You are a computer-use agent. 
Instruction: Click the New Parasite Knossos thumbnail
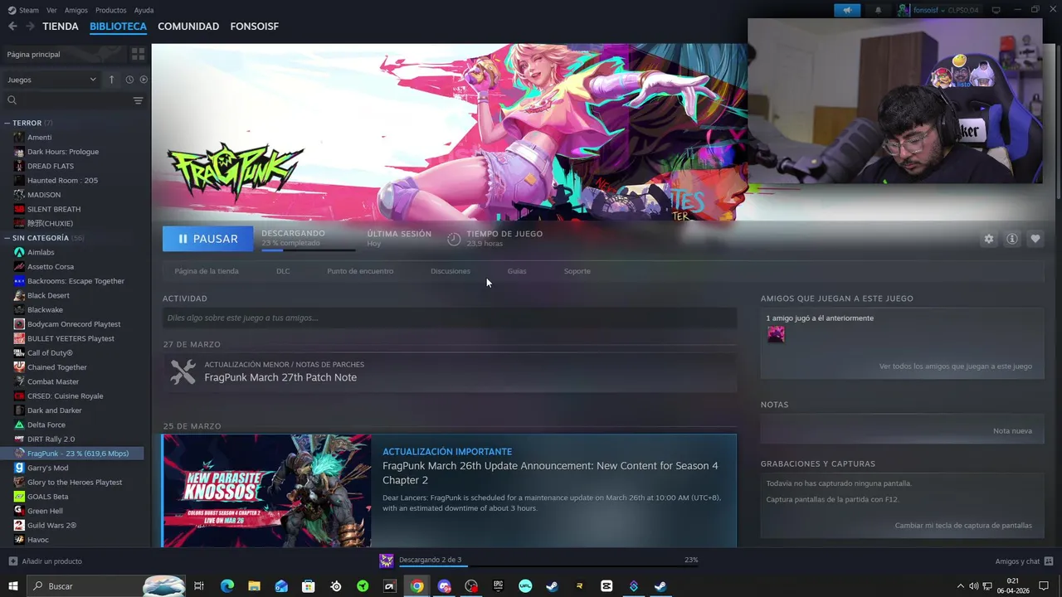point(267,491)
